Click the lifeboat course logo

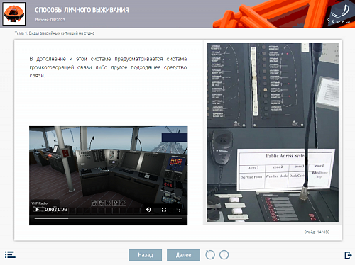(x=14, y=13)
